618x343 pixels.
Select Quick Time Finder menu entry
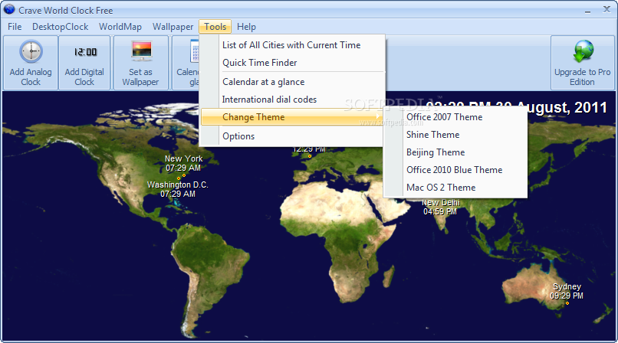292,63
